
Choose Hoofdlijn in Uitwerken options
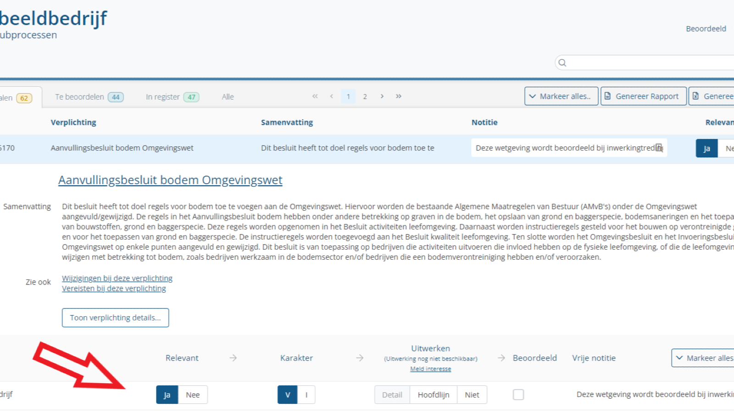coord(434,395)
